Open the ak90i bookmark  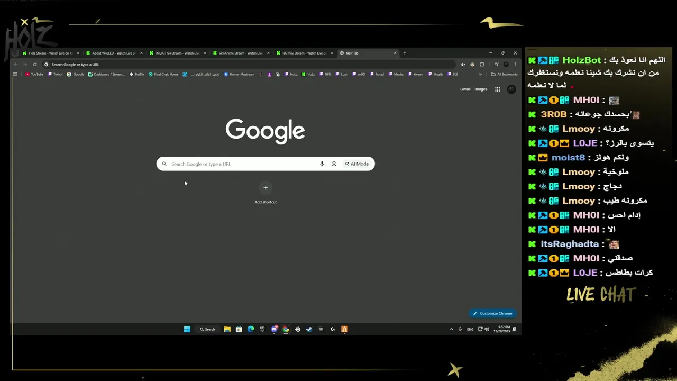click(x=359, y=75)
